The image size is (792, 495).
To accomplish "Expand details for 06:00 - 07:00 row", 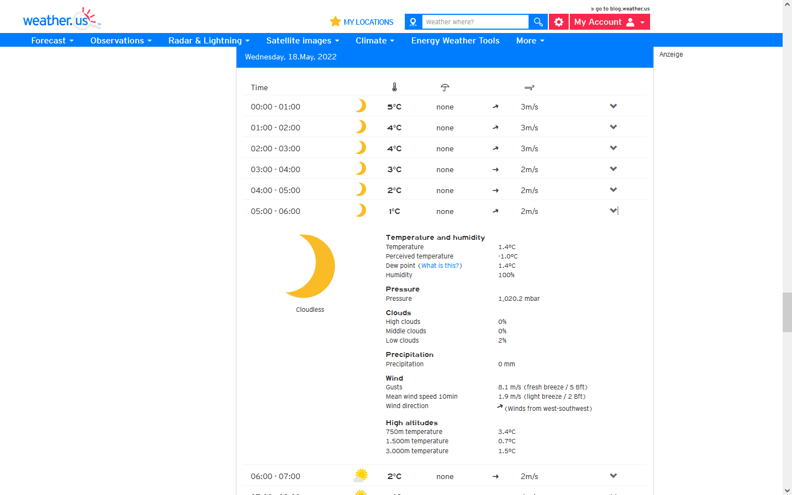I will pos(613,476).
